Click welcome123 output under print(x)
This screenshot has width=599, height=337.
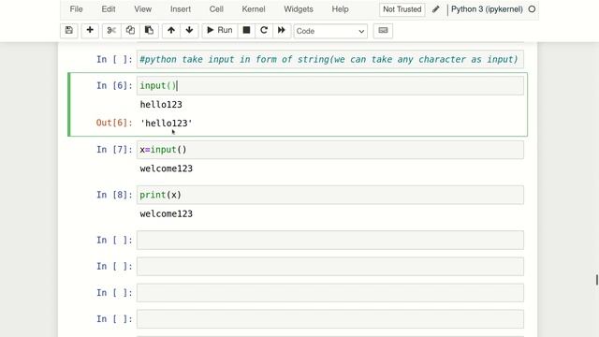(167, 213)
